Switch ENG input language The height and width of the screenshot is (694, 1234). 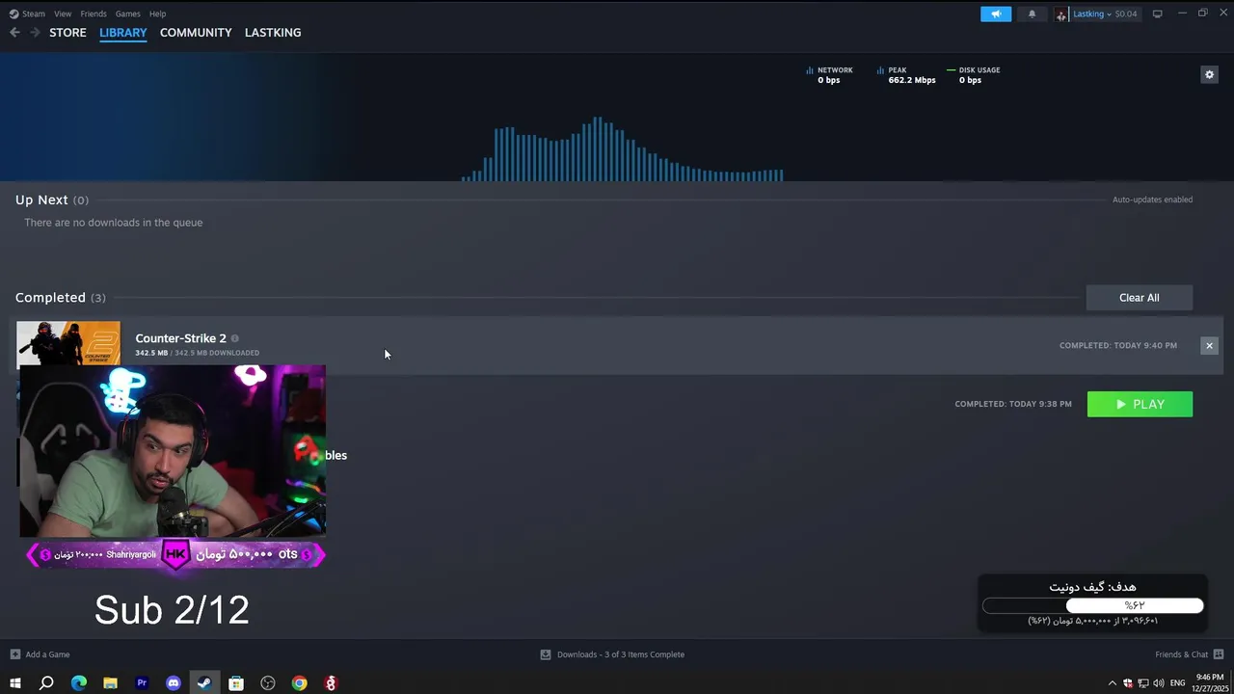[x=1177, y=683]
